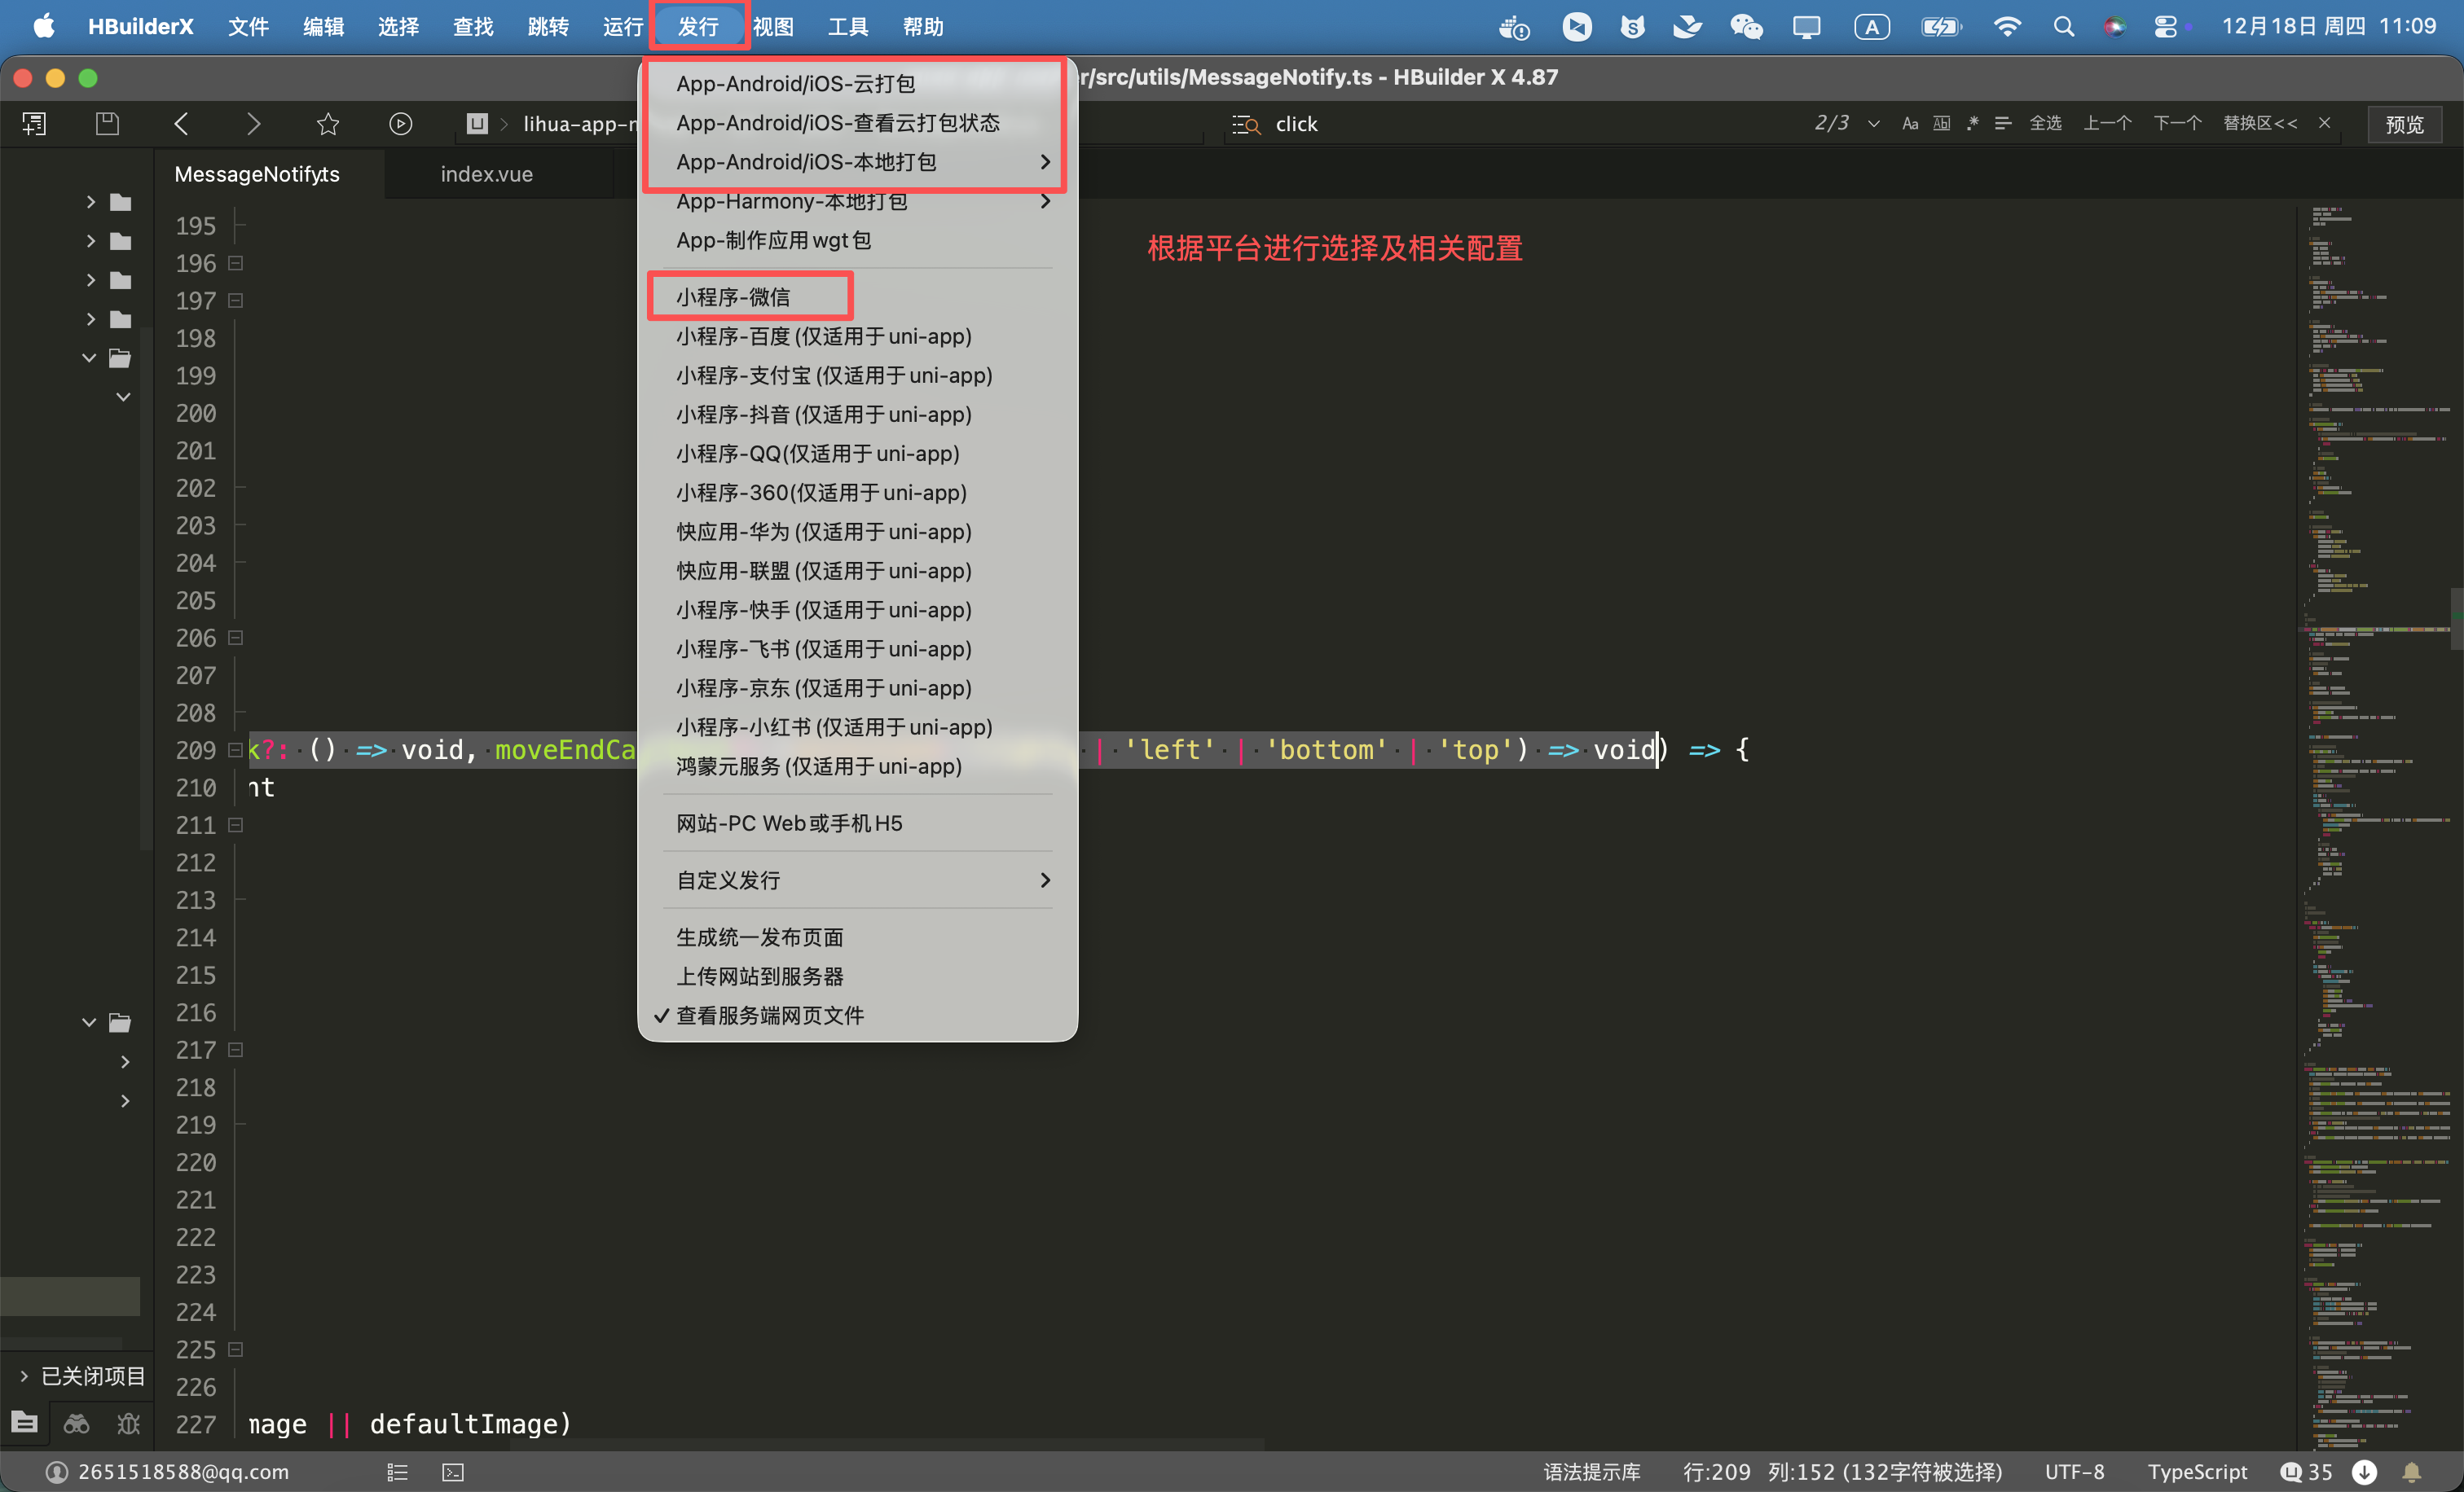Screen dimensions: 2464x1492
Task: Expand the App-Android/iOS-本地打包 submenu
Action: tap(860, 161)
